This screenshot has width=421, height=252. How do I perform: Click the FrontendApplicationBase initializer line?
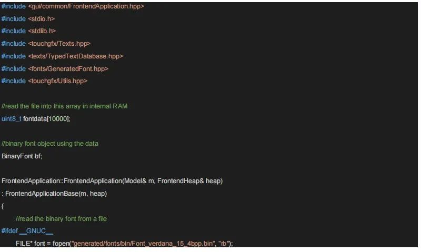click(x=54, y=194)
